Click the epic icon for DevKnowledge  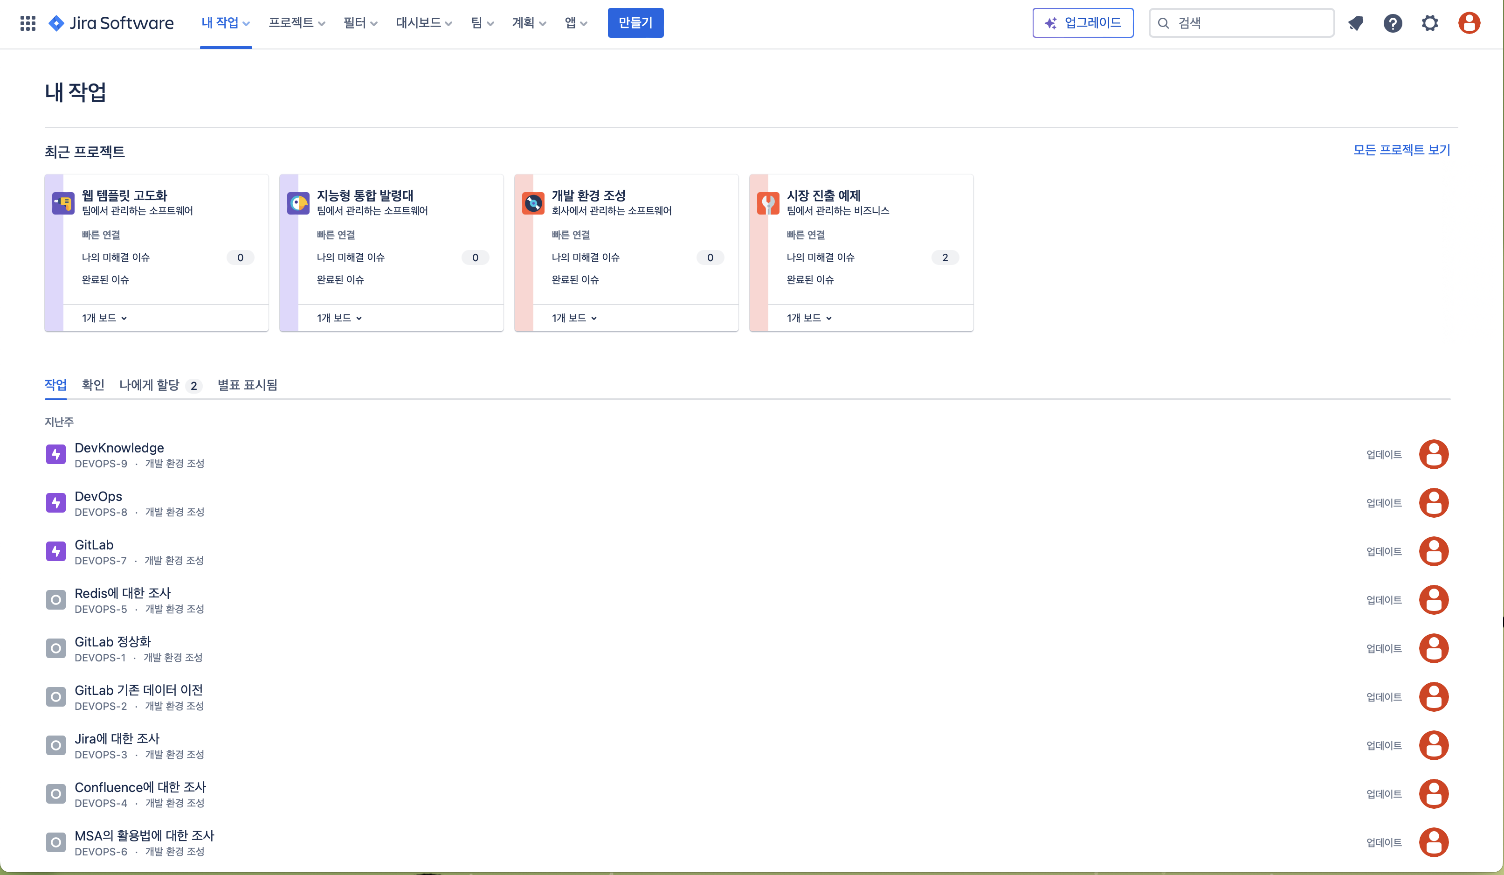[x=56, y=454]
